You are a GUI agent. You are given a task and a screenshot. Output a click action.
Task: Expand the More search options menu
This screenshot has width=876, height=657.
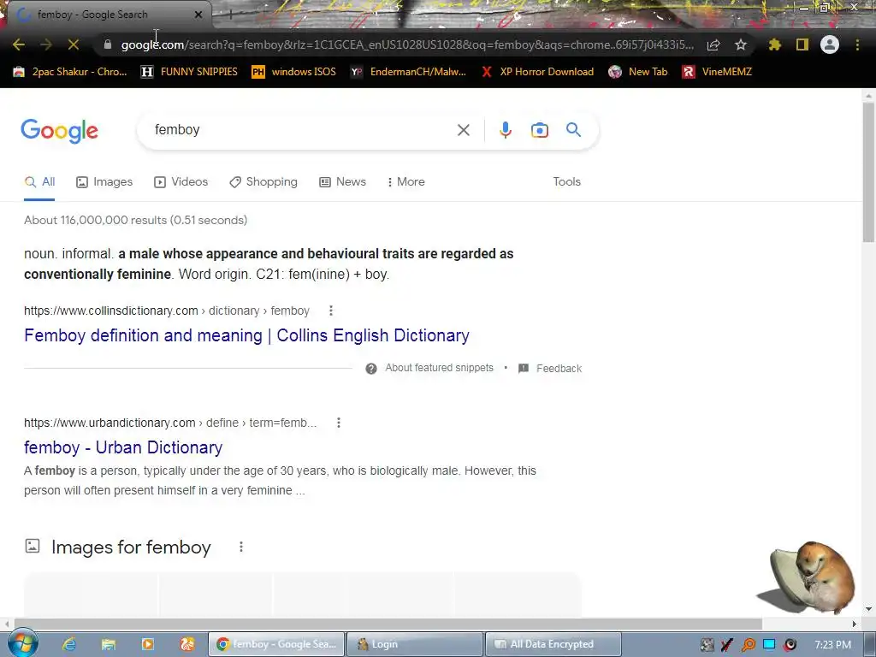click(x=405, y=182)
